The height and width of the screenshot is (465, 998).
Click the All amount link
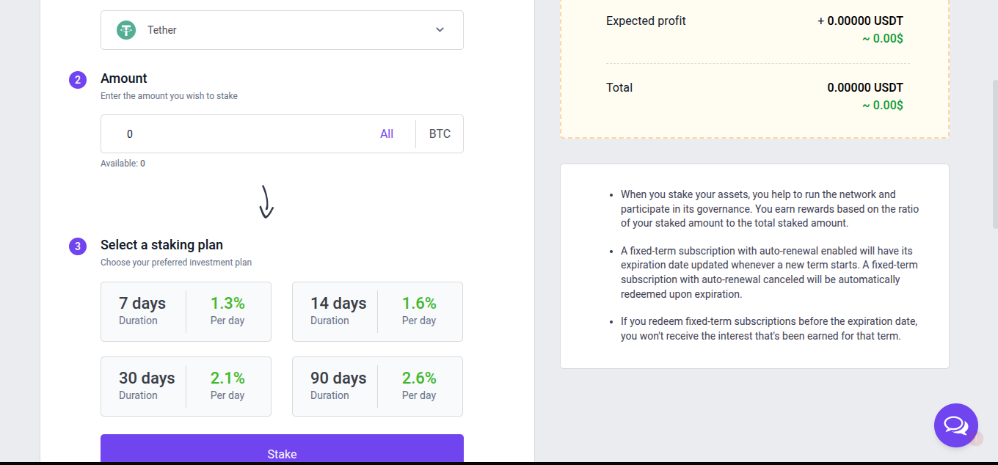(387, 134)
